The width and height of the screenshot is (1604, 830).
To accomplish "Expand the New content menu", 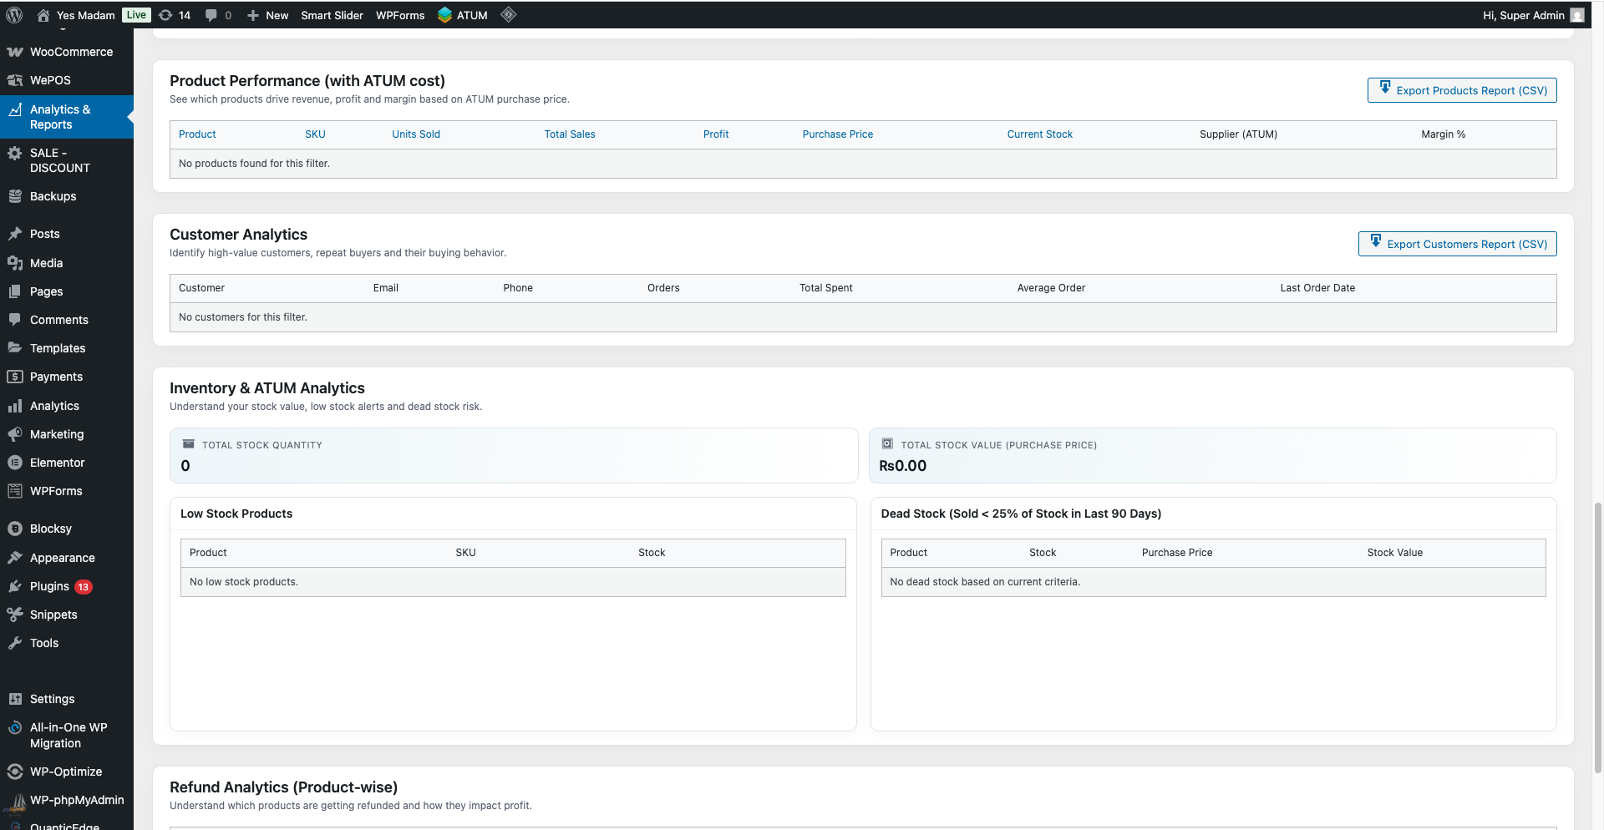I will pyautogui.click(x=267, y=15).
